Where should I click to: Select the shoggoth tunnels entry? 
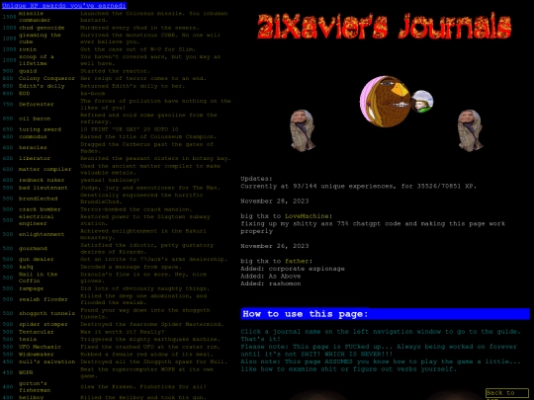(x=46, y=313)
